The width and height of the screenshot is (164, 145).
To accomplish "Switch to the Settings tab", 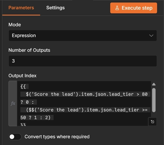I will pos(55,8).
